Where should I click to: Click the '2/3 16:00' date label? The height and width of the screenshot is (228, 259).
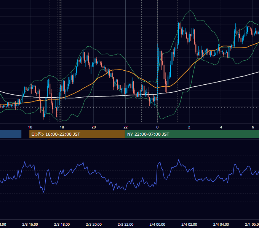click(x=30, y=224)
